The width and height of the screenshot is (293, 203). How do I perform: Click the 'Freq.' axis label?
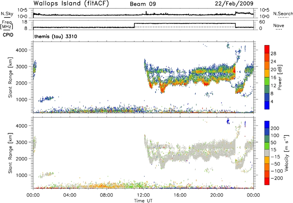tap(7, 22)
